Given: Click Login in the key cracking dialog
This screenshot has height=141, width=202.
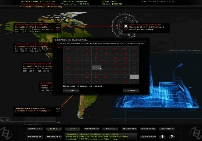Looking at the screenshot, I should pos(71,91).
